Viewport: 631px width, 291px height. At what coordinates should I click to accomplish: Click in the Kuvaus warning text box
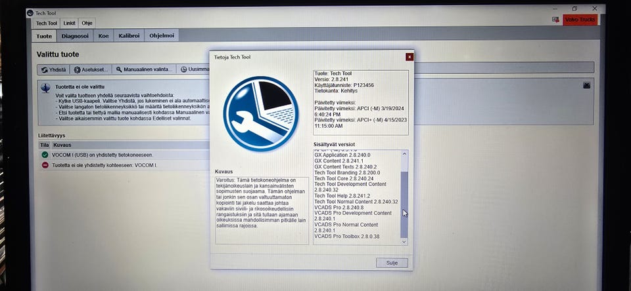click(x=262, y=210)
